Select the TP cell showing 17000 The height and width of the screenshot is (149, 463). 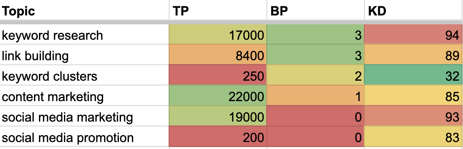218,36
